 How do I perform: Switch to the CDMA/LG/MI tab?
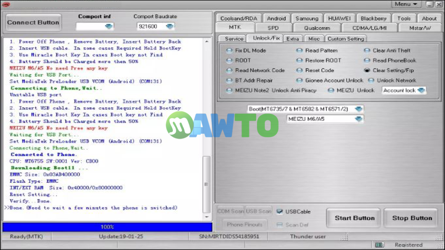click(x=369, y=28)
